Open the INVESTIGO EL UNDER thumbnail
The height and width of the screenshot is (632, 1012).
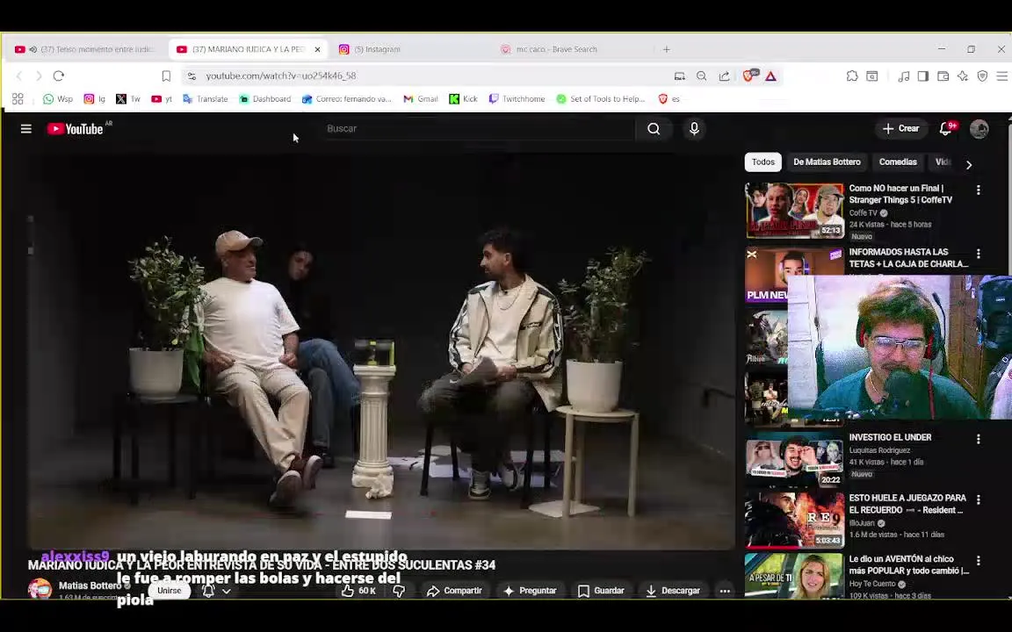[794, 459]
